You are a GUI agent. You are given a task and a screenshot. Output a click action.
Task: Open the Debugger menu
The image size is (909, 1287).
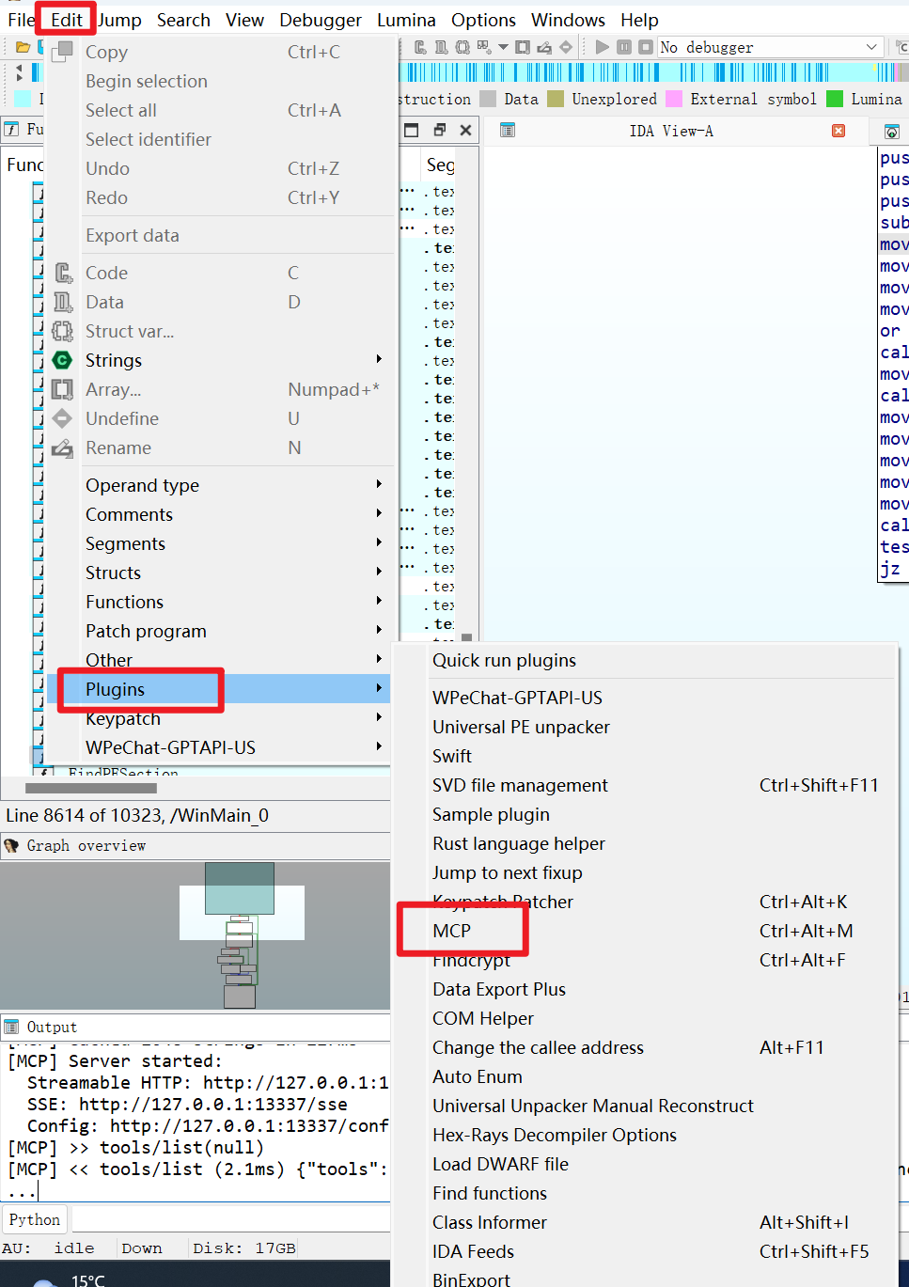point(321,20)
